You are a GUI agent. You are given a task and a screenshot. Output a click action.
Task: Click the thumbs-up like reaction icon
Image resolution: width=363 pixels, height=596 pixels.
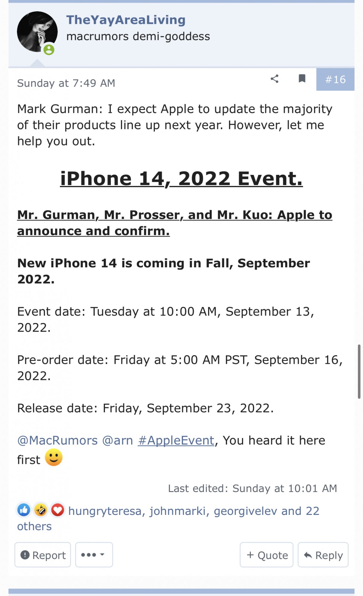24,510
